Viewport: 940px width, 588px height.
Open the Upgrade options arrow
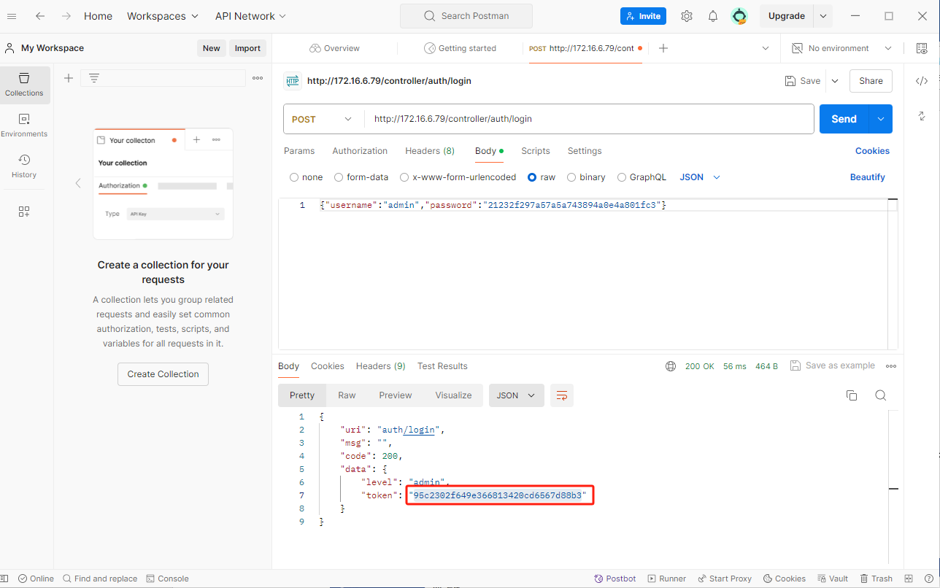click(x=823, y=16)
